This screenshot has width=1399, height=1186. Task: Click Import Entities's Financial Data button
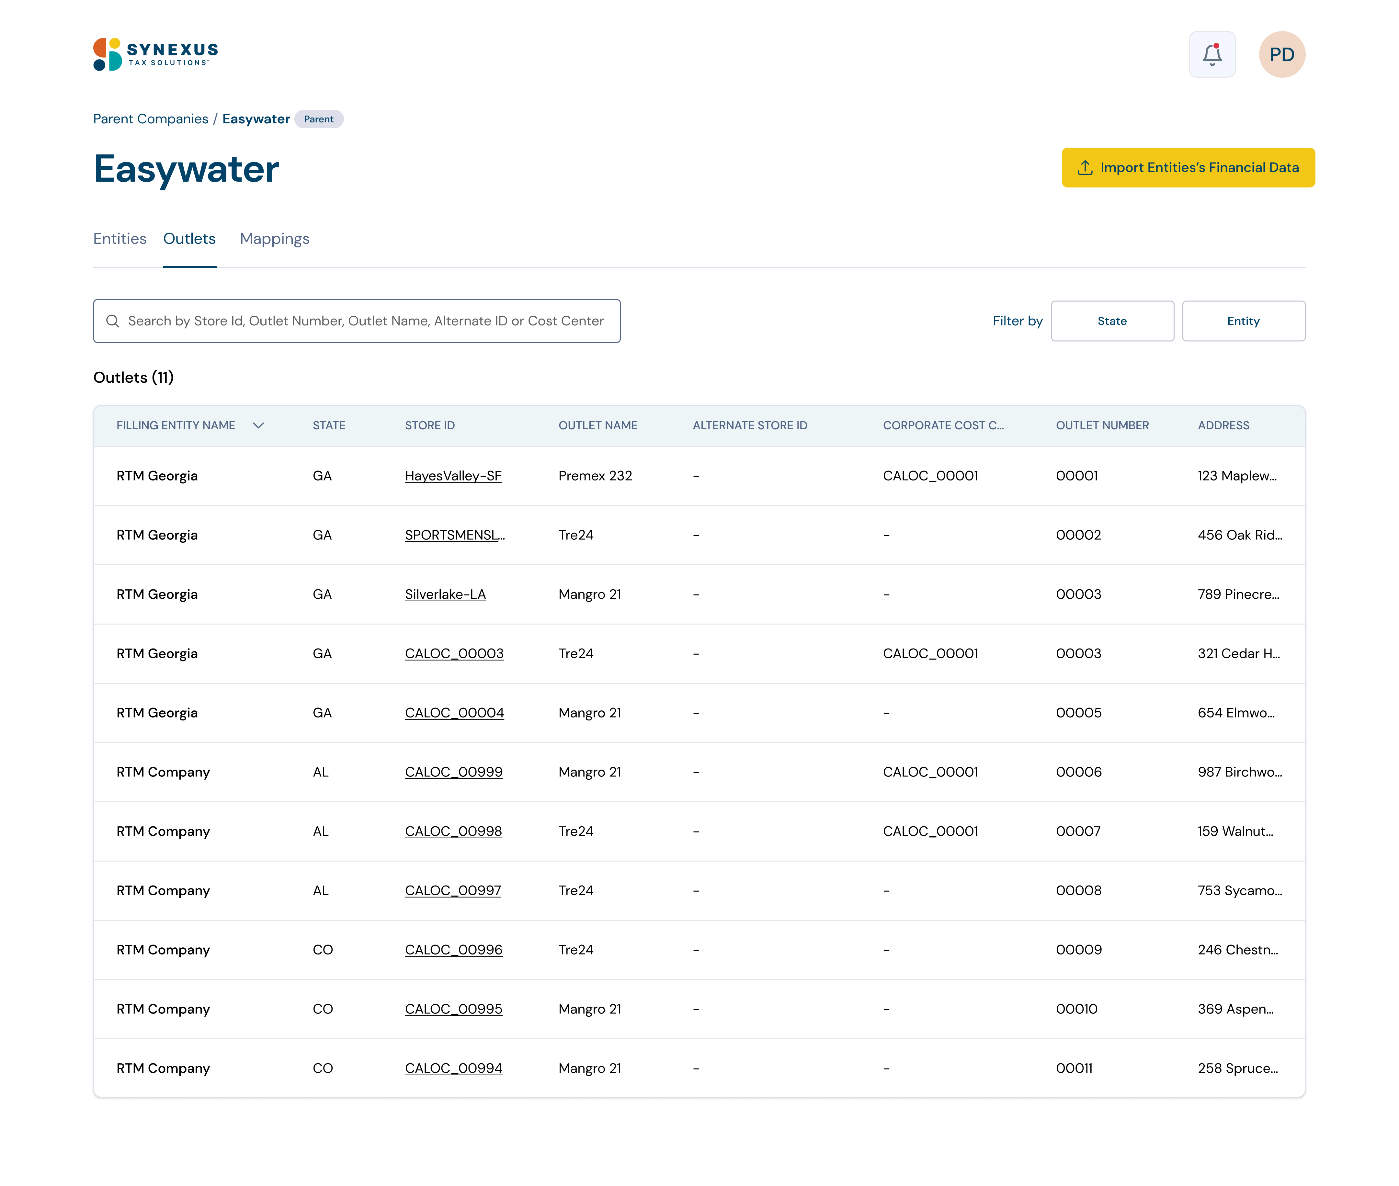point(1188,167)
